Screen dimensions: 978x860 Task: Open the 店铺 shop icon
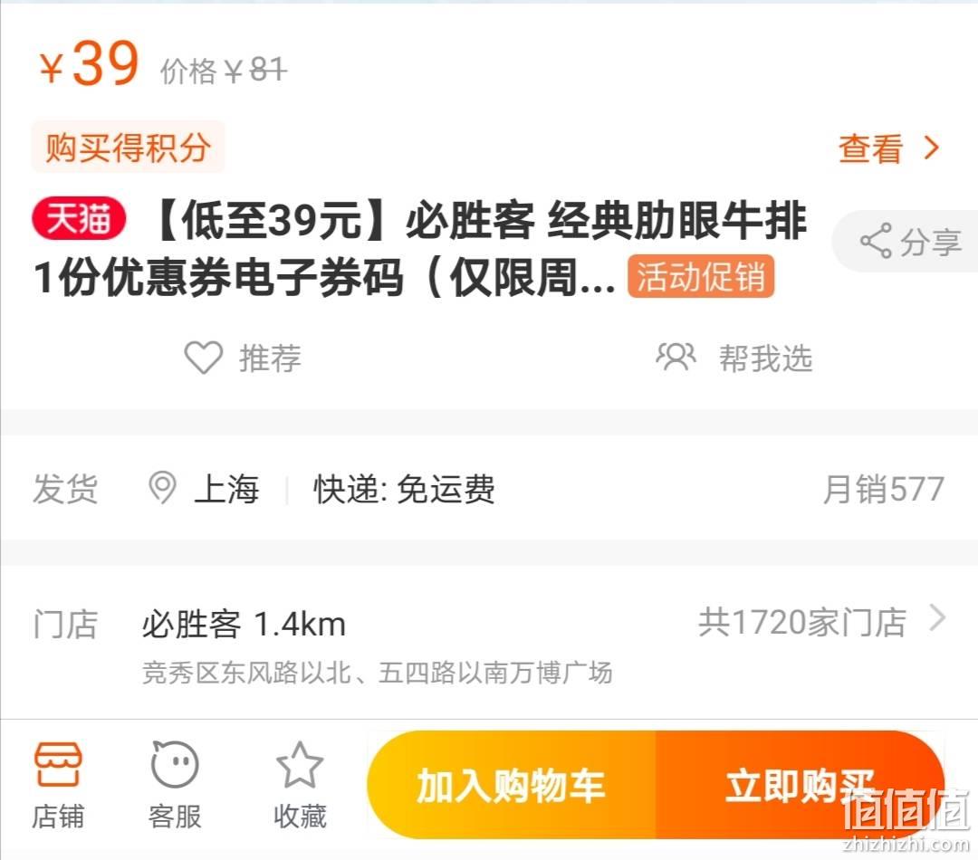coord(57,764)
